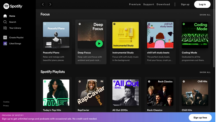The image size is (217, 122).
Task: Open the RapCaviar cover image
Action: point(91,93)
